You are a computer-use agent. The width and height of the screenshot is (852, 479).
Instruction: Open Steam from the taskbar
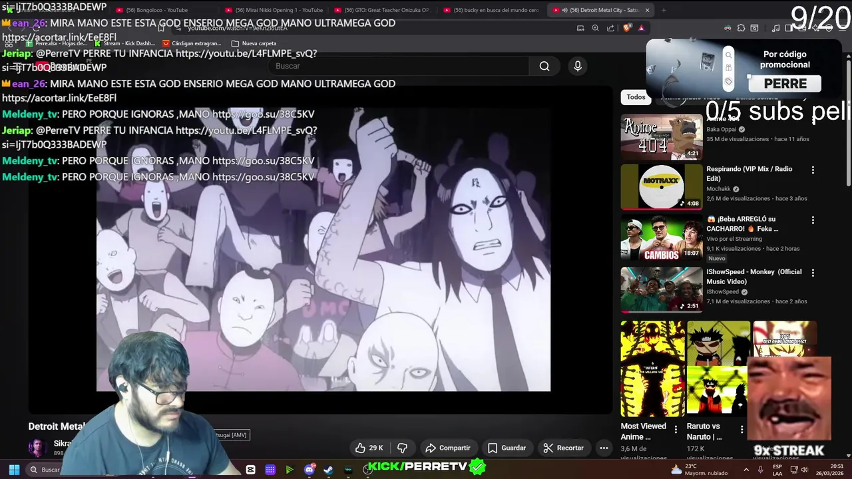(328, 470)
